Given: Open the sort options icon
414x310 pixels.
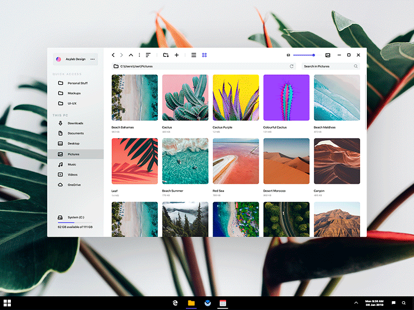Looking at the screenshot, I should [x=149, y=55].
